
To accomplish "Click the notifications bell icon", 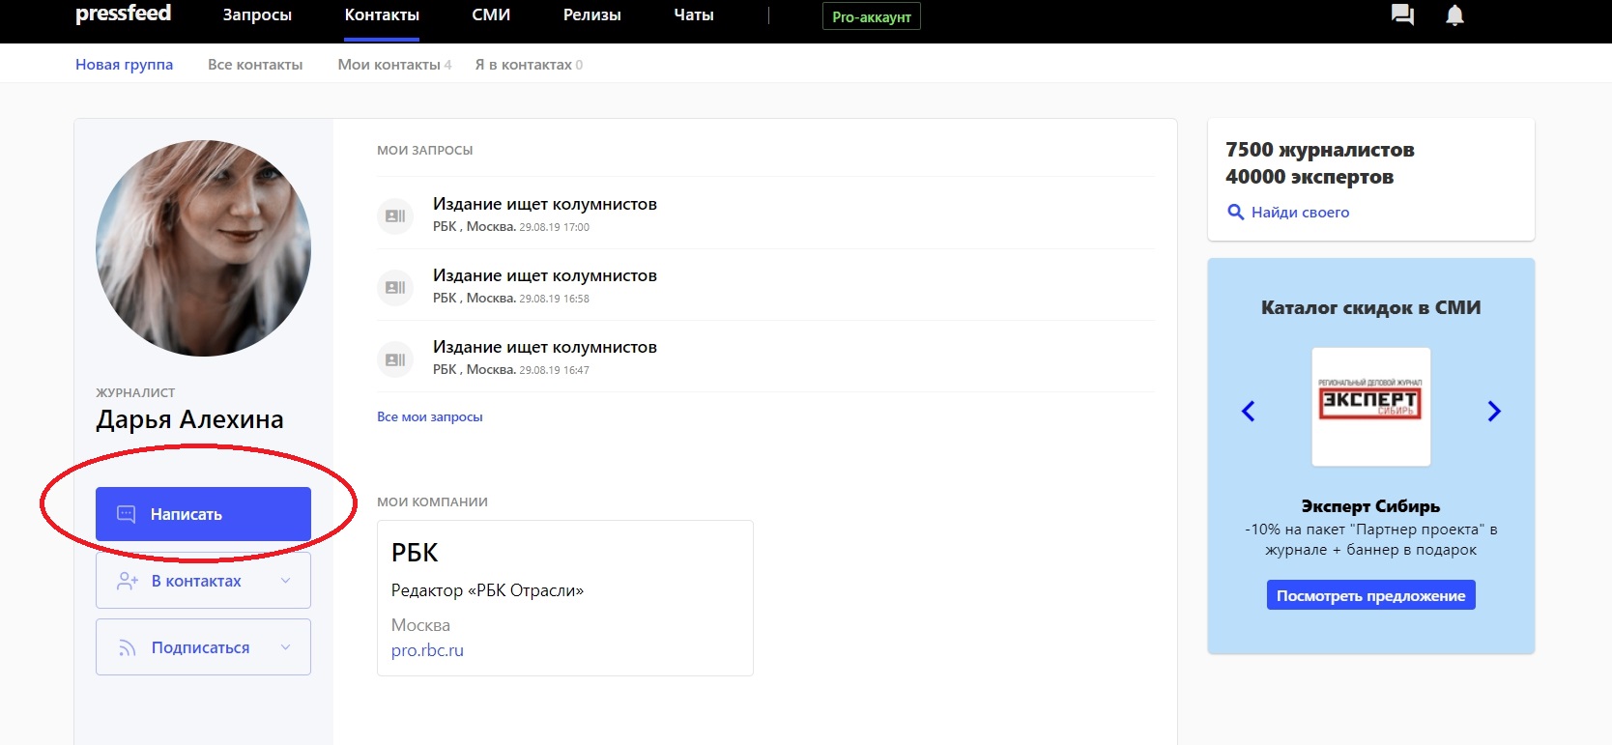I will (x=1454, y=15).
